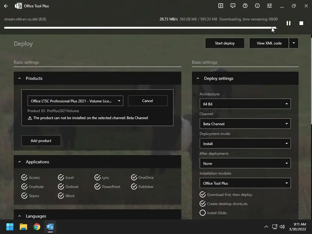This screenshot has width=312, height=234.
Task: Collapse the Languages section
Action: (19, 216)
